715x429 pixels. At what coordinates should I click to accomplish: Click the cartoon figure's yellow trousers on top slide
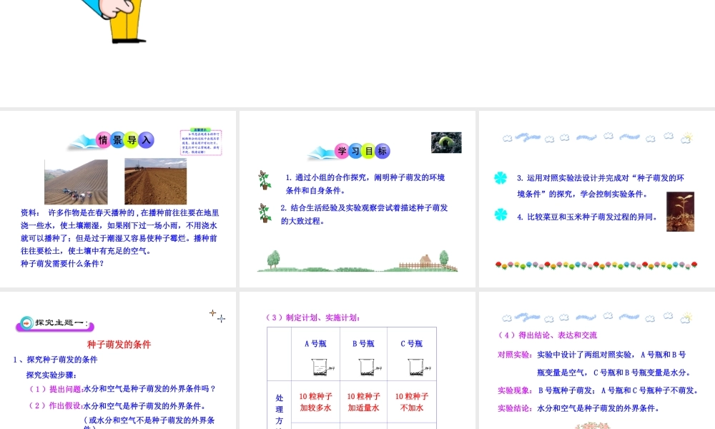coord(126,21)
